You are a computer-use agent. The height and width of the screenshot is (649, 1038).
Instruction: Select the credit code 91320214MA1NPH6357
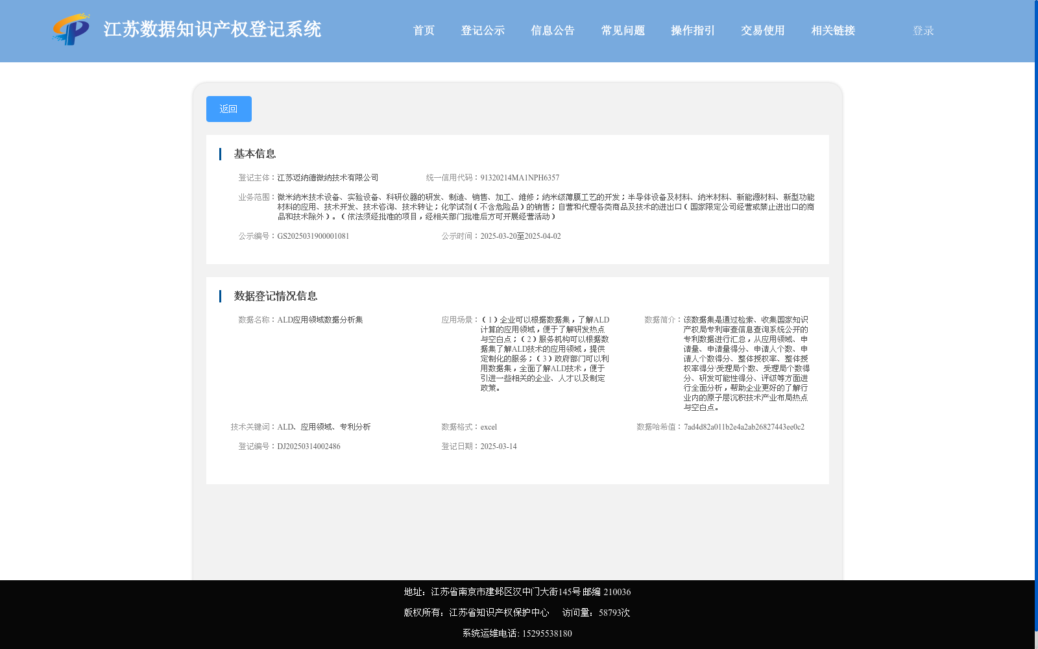click(520, 178)
